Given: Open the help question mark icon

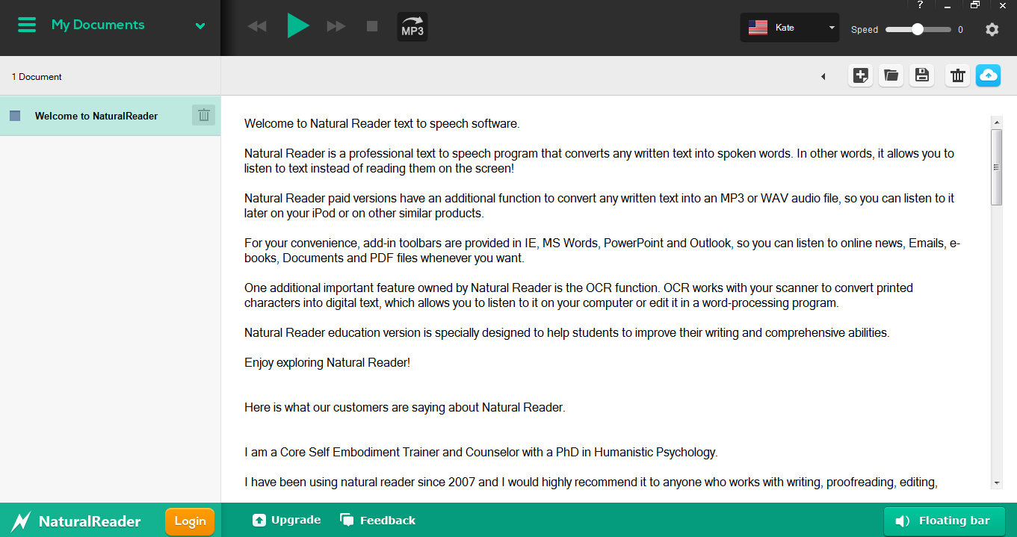Looking at the screenshot, I should [919, 5].
